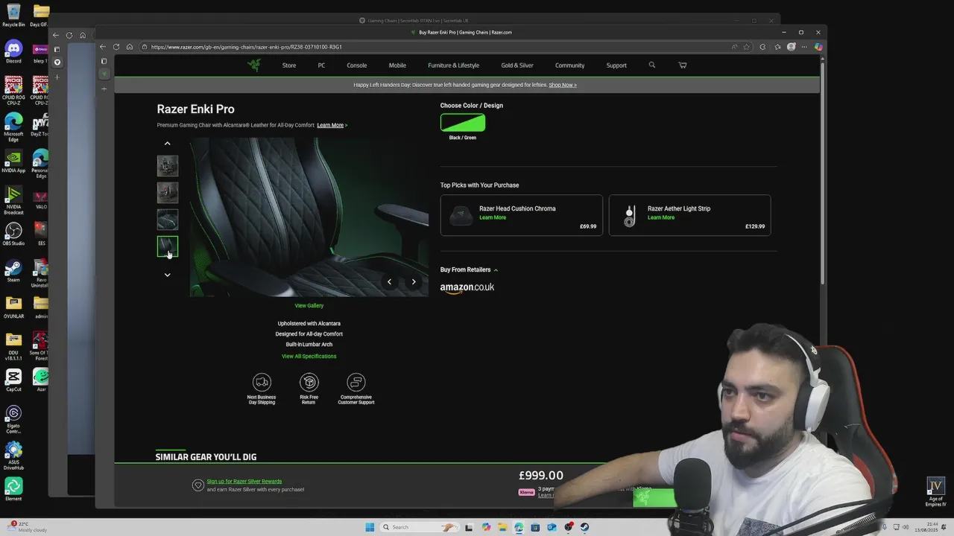954x536 pixels.
Task: Select the fourth, highlighted chair thumbnail
Action: tap(168, 246)
